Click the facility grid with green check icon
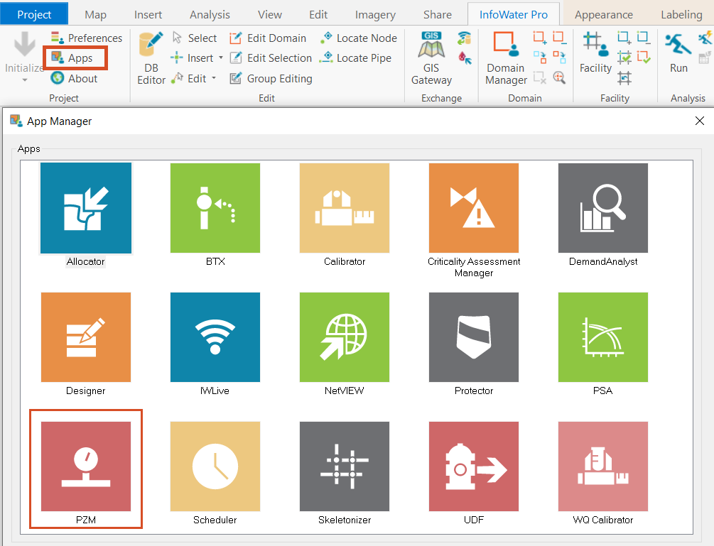This screenshot has height=546, width=714. 624,58
